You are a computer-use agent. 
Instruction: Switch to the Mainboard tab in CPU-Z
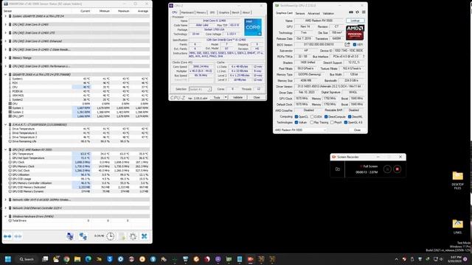click(x=187, y=13)
